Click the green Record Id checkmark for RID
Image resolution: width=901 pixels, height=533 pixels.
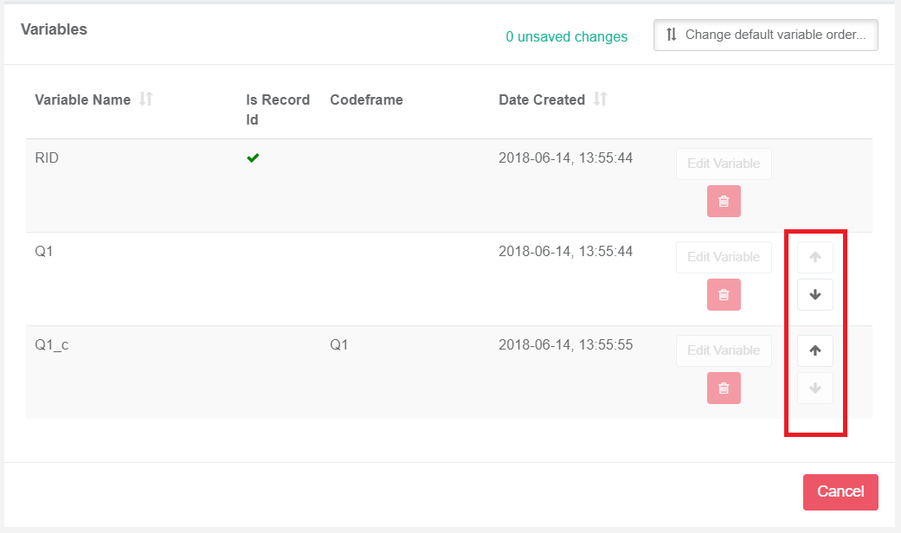(x=253, y=158)
